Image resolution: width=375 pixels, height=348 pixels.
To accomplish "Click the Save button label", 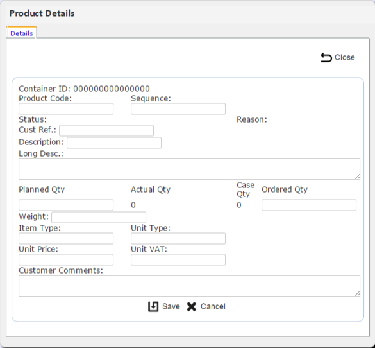I will 171,306.
